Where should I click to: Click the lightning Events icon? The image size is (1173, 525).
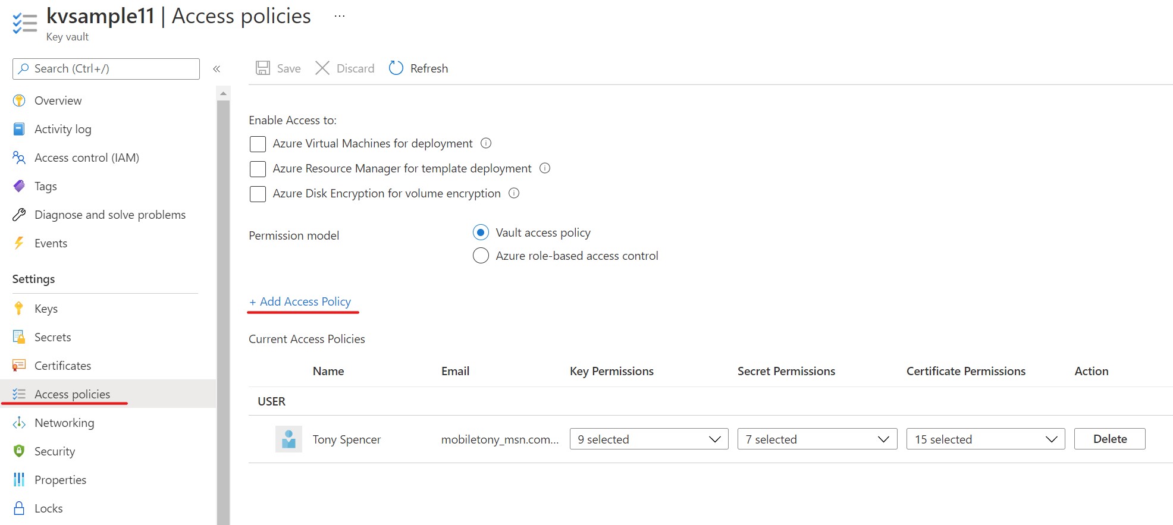tap(19, 243)
